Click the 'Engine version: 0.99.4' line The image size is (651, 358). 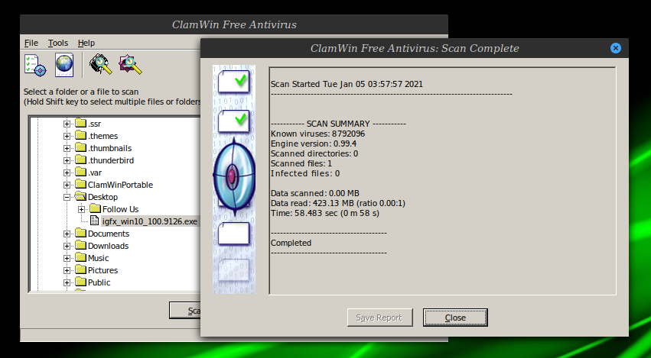(314, 144)
